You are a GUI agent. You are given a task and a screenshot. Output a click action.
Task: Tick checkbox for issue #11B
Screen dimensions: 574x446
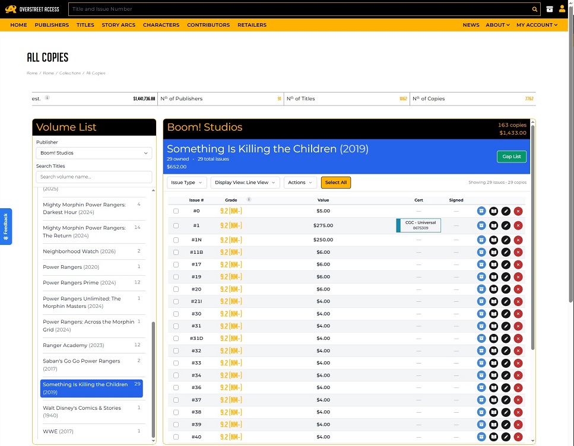(x=176, y=253)
